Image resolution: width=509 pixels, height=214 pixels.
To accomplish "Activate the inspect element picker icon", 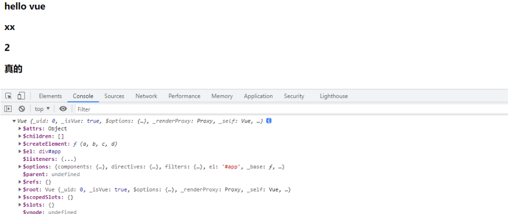I will (x=8, y=96).
